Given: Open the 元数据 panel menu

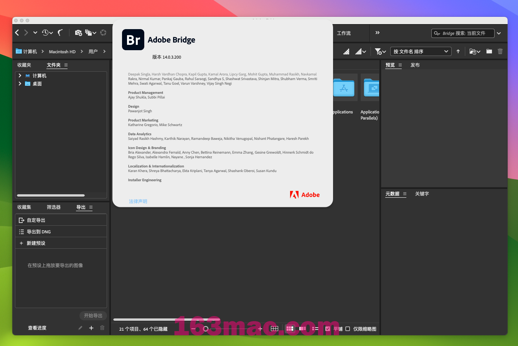Looking at the screenshot, I should pos(405,194).
